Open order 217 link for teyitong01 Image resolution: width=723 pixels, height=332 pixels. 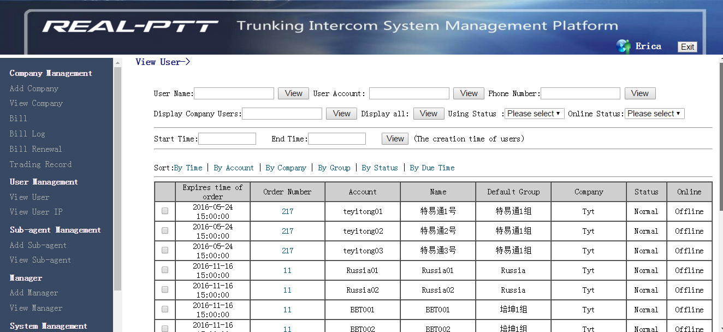[x=287, y=211]
